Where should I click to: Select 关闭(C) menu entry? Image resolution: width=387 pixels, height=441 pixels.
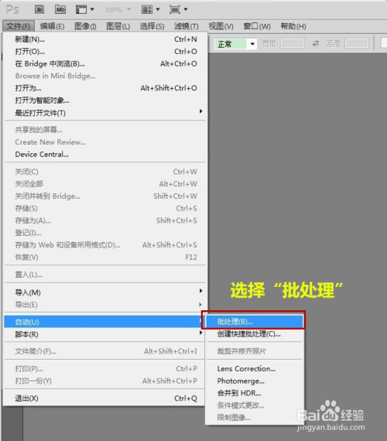point(105,172)
